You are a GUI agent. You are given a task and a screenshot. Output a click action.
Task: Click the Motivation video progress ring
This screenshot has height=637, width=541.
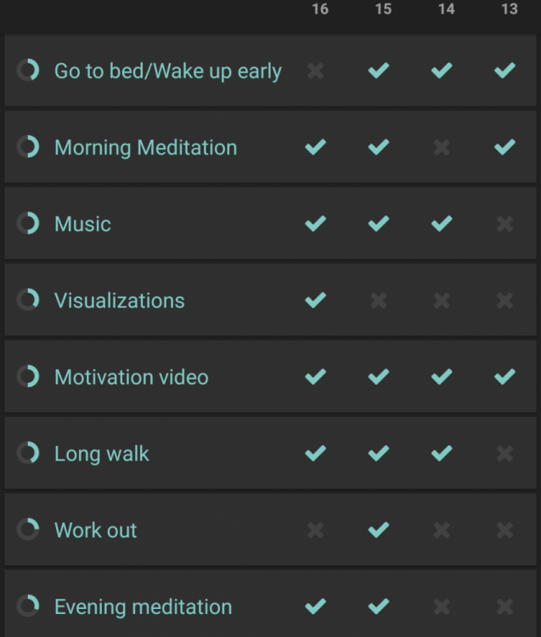28,376
